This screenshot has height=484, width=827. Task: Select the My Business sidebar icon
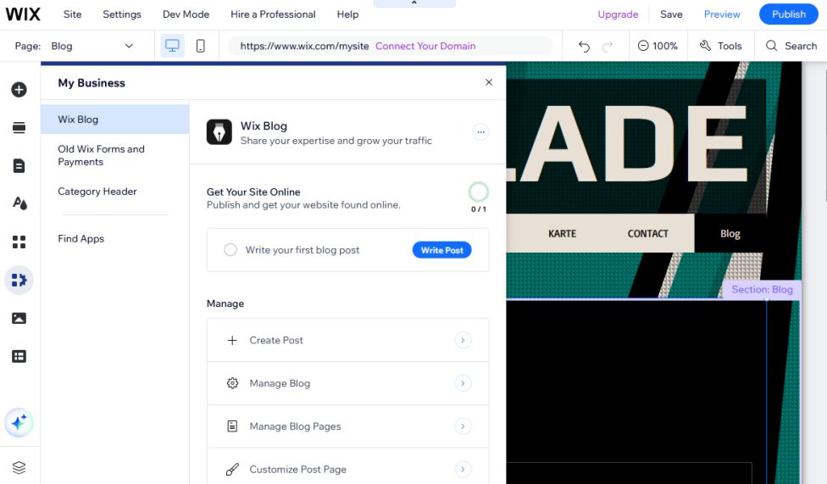pos(19,280)
